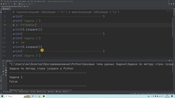Click line 8 print(S.isspace())
Image resolution: width=175 pixels, height=98 pixels.
pyautogui.click(x=27, y=29)
